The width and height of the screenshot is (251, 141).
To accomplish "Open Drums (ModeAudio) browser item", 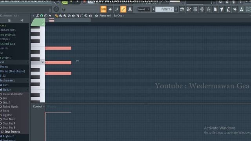I will click(x=13, y=71).
